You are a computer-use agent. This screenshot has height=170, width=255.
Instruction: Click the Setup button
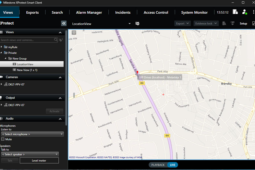point(243,24)
